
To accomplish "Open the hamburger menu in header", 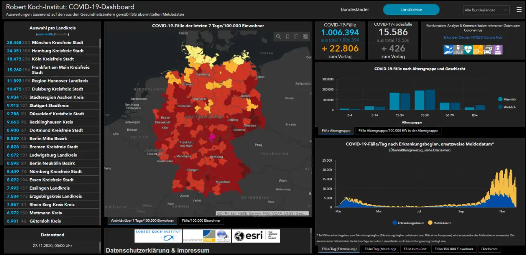I will click(519, 10).
